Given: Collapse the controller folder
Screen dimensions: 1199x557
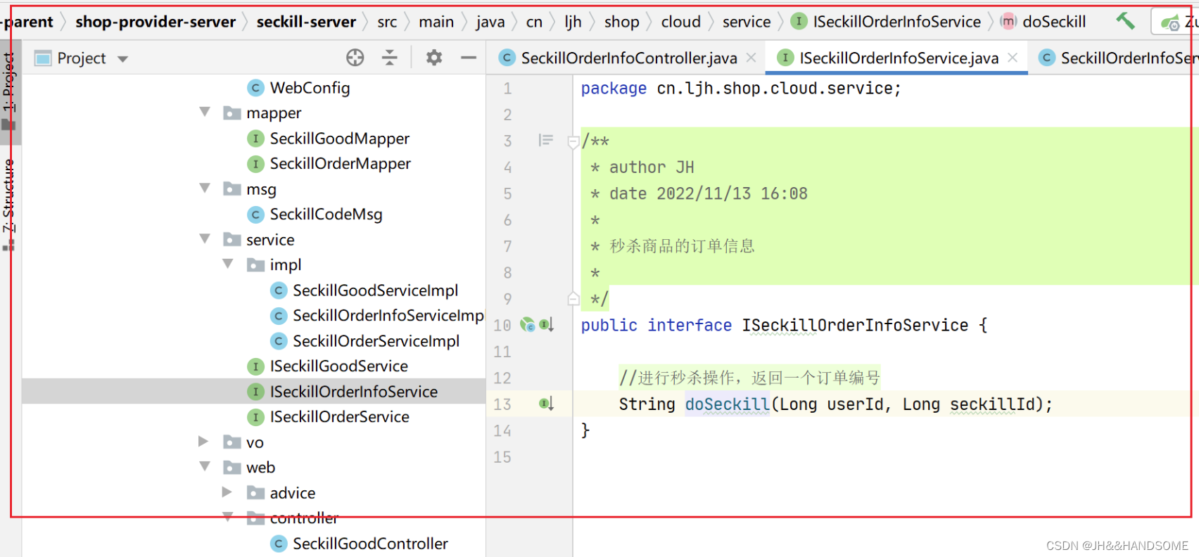Looking at the screenshot, I should [228, 517].
